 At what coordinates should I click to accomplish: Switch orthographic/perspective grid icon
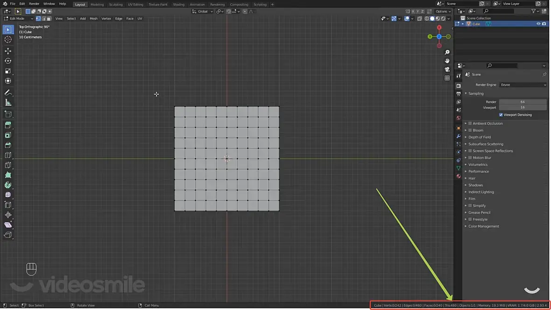447,78
